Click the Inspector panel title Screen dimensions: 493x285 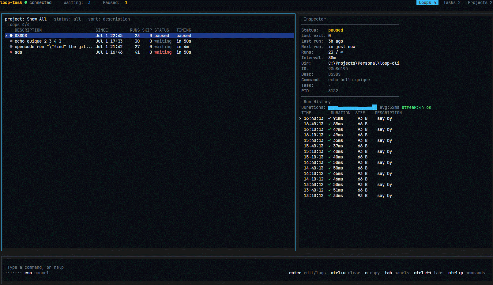[315, 19]
